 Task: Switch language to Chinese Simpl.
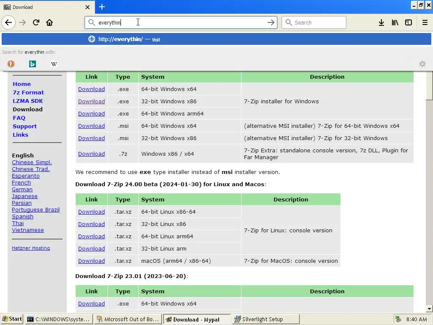tap(32, 162)
